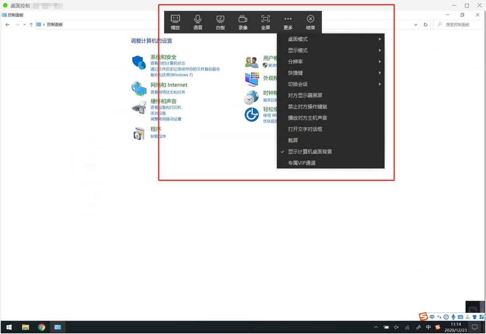Click the Sogou emoji smiley icon
Screen dimensions: 486x334
pyautogui.click(x=446, y=317)
